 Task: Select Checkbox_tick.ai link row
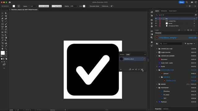coord(133,59)
